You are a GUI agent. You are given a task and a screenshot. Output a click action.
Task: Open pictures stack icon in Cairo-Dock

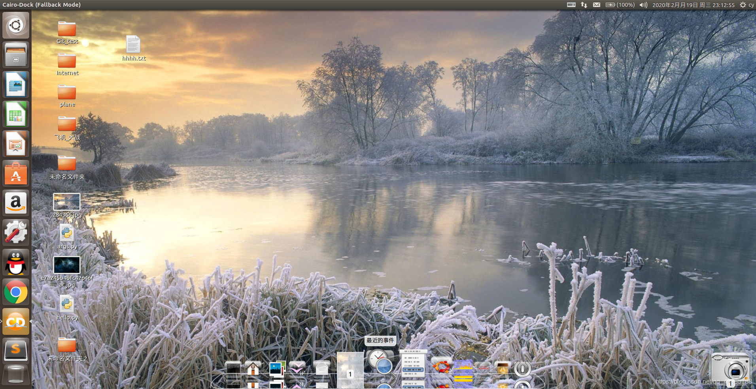pos(277,368)
